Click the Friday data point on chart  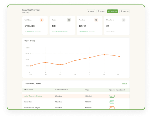[90, 58]
